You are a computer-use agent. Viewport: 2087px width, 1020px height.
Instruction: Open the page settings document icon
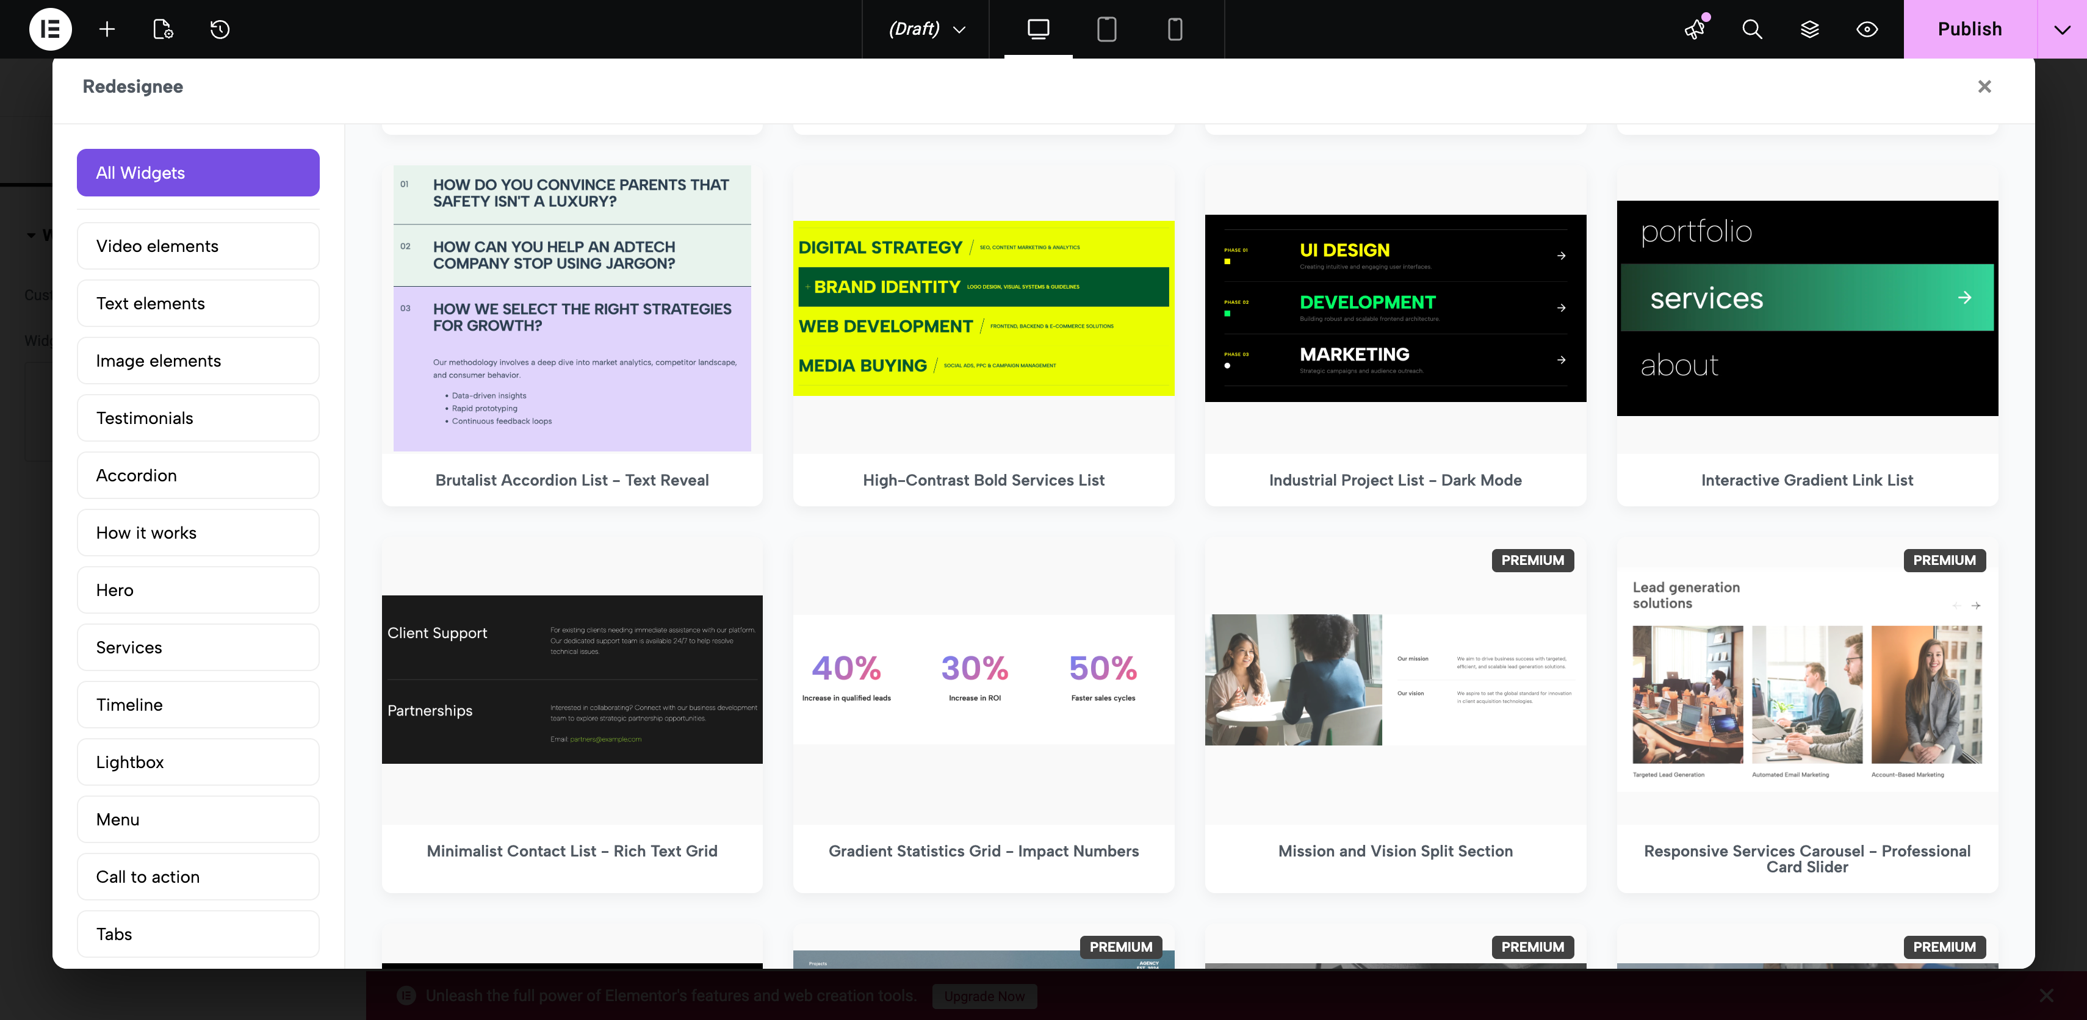[163, 29]
